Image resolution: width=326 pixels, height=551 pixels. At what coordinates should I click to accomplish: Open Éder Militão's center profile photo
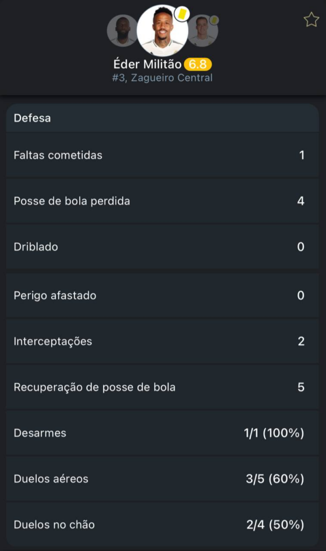(162, 31)
